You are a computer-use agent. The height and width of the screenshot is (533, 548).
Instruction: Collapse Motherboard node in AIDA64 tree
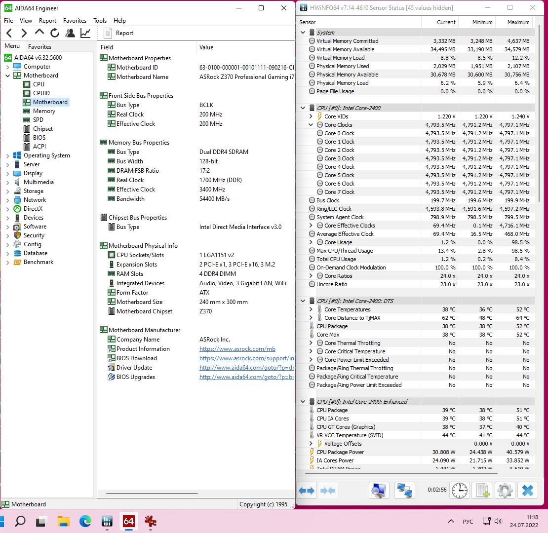pos(8,76)
